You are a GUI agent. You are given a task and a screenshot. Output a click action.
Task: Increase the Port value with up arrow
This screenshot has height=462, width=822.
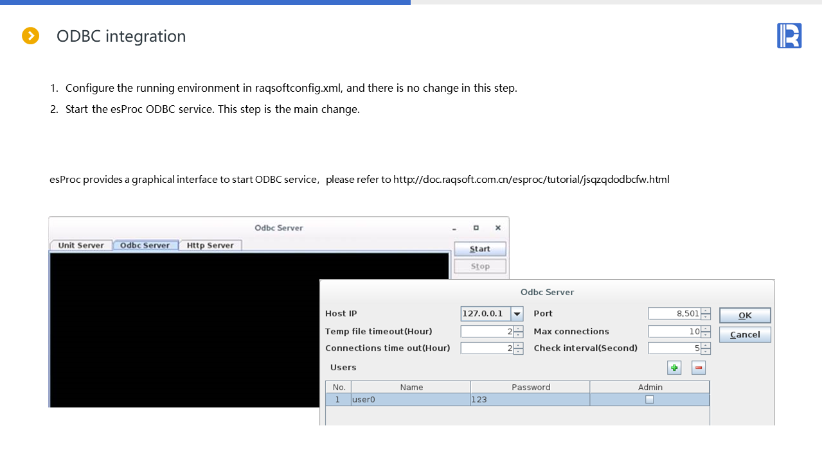click(x=706, y=311)
